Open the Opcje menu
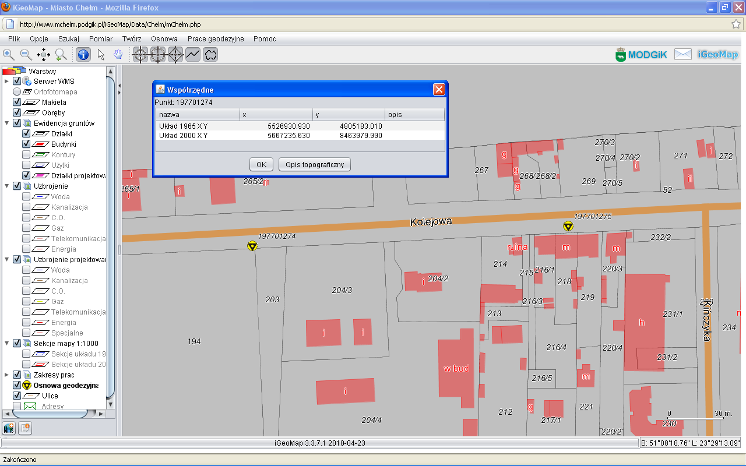Image resolution: width=746 pixels, height=466 pixels. [x=39, y=39]
